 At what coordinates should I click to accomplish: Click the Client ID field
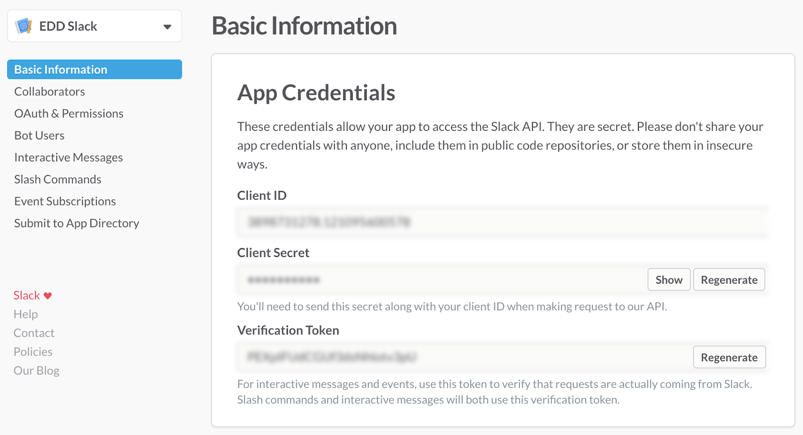(502, 222)
